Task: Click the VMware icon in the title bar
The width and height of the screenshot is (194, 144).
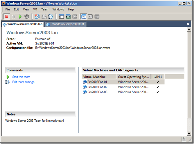Action: [x=3, y=3]
